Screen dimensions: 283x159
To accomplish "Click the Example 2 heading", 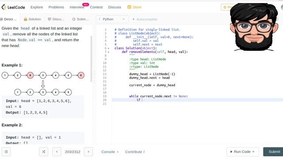I will 12,125.
